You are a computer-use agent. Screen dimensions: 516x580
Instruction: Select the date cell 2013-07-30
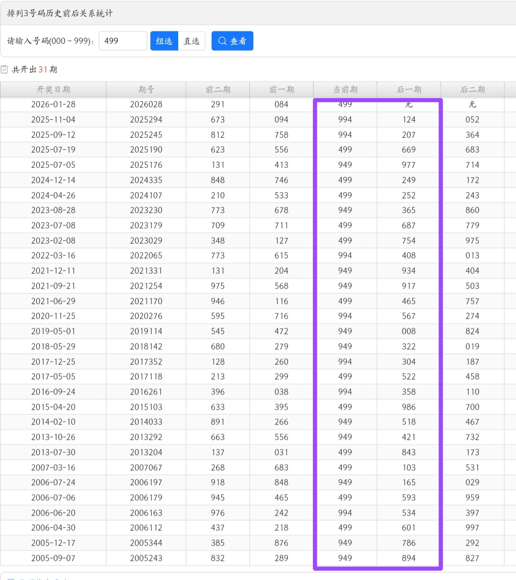coord(53,452)
